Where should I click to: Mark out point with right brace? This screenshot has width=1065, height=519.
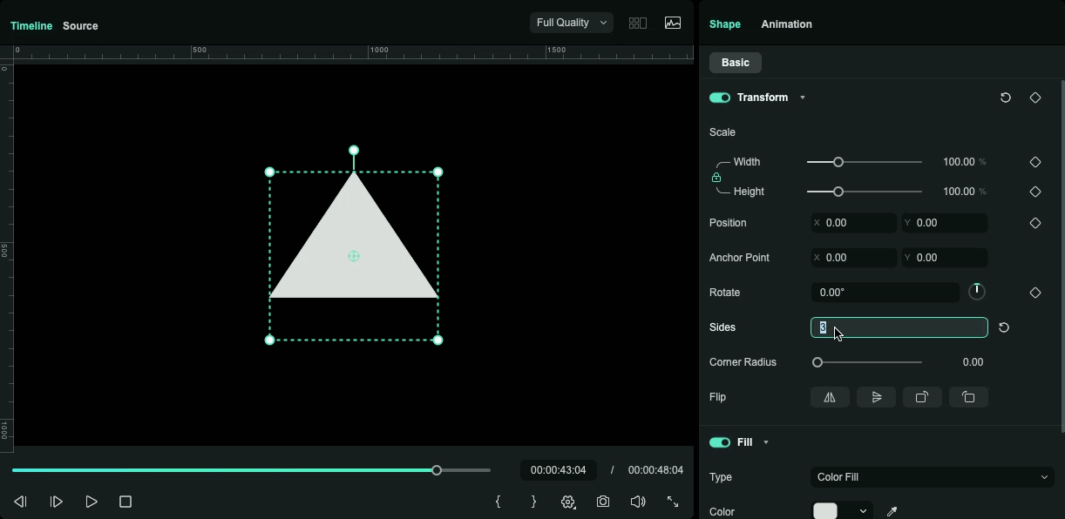pos(533,502)
